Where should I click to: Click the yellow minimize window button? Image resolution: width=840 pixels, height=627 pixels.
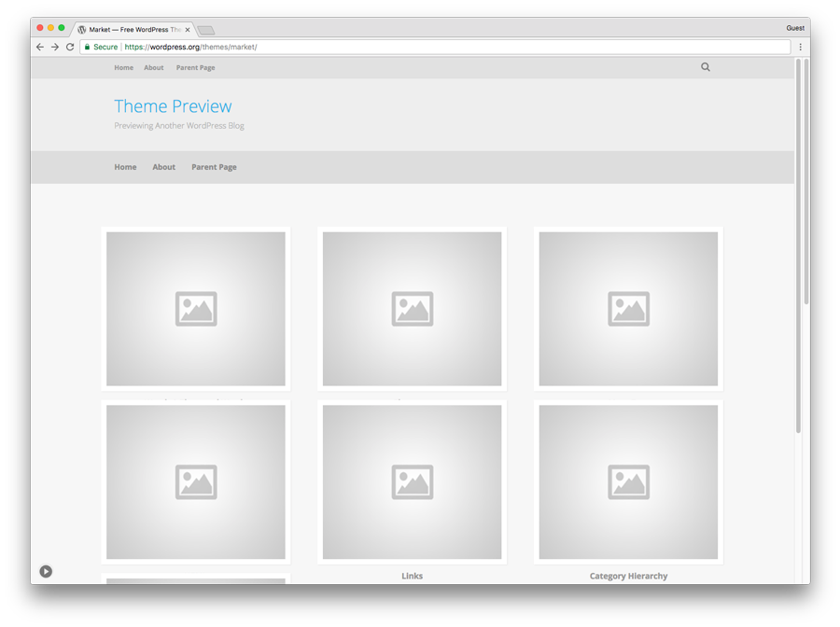(x=51, y=28)
